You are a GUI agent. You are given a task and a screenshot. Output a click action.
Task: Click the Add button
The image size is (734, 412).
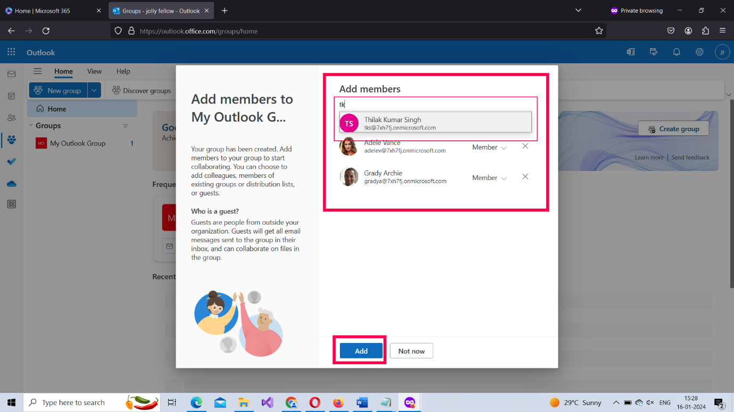coord(361,351)
